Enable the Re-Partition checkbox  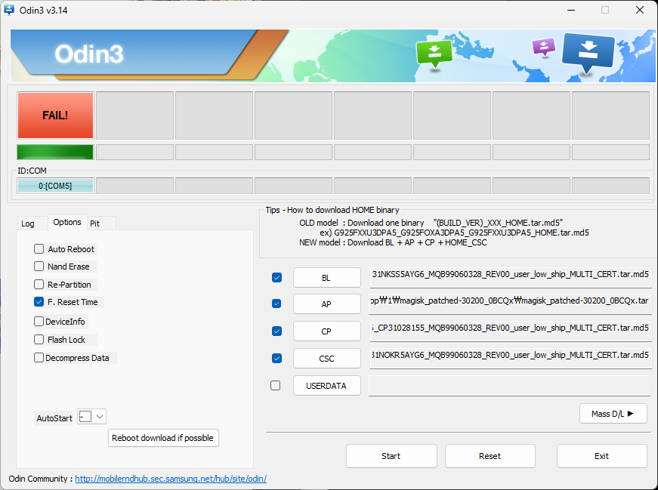[39, 285]
